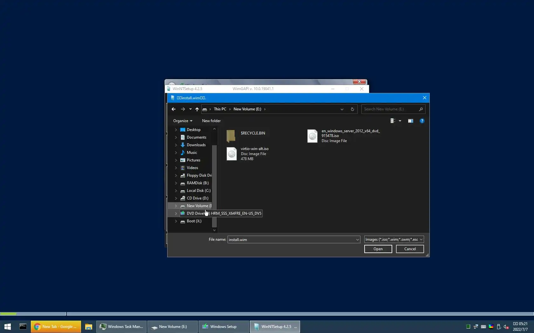Select CD Drive (D:) in the tree
This screenshot has height=333, width=534.
[197, 198]
